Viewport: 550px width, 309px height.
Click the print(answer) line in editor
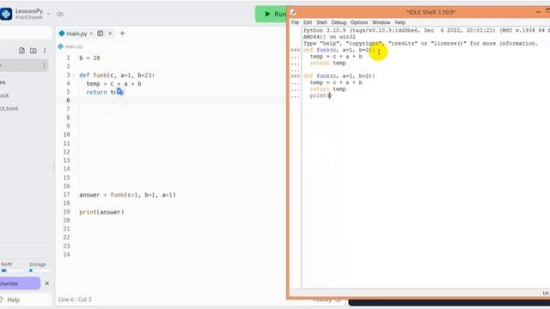point(101,212)
